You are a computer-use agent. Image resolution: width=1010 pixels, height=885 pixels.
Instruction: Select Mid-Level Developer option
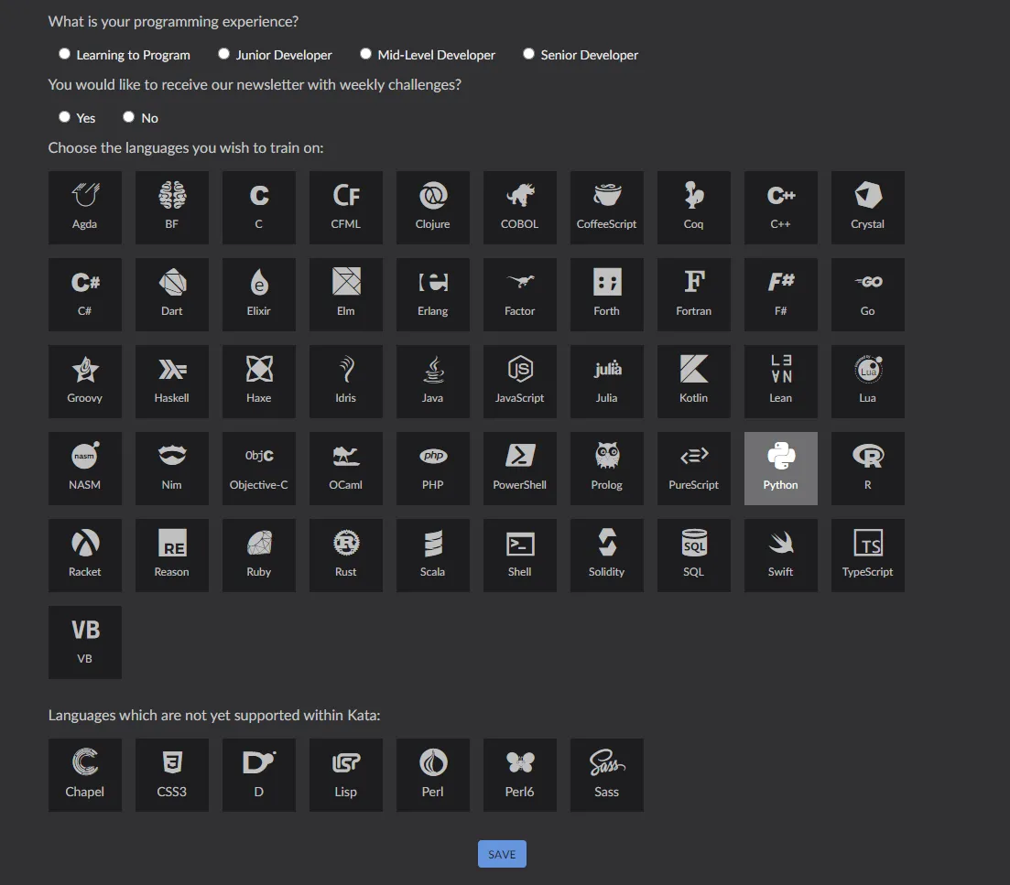(366, 54)
